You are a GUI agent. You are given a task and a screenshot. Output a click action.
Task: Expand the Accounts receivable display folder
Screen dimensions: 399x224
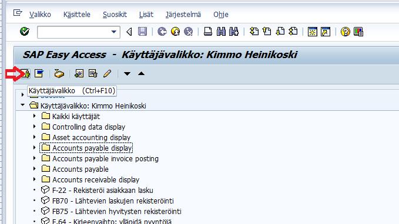[34, 179]
